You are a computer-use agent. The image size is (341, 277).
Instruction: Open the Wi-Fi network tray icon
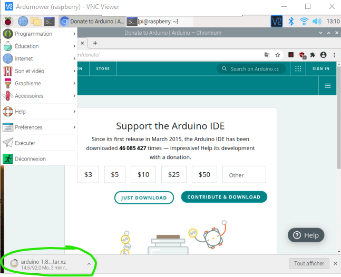[x=304, y=21]
